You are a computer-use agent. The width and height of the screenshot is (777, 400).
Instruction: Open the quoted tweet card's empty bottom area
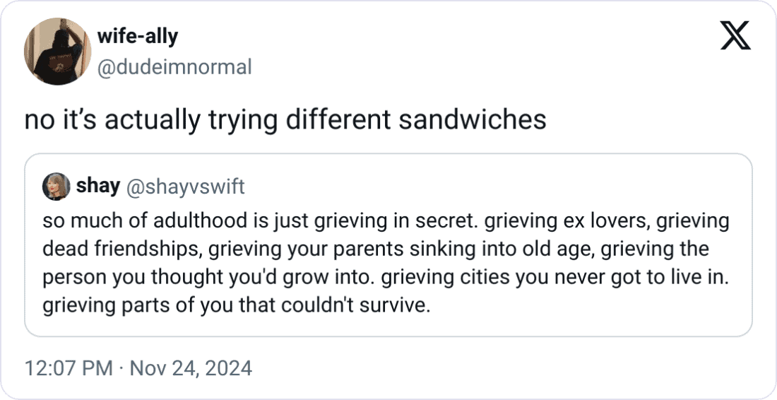tap(389, 327)
